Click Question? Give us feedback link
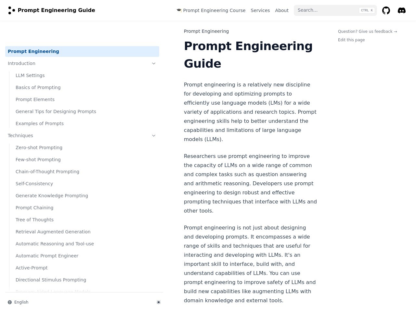416x312 pixels. [367, 32]
